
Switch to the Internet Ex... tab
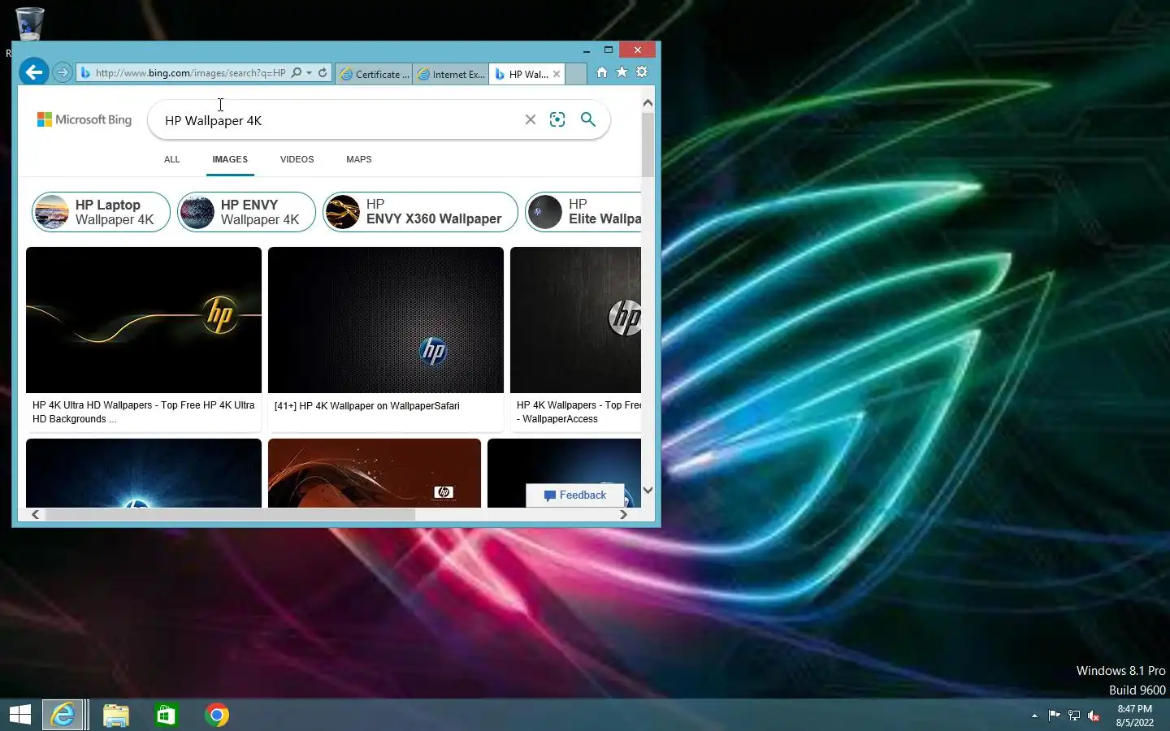click(x=451, y=74)
